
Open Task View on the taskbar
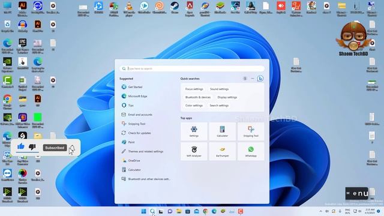[161, 211]
